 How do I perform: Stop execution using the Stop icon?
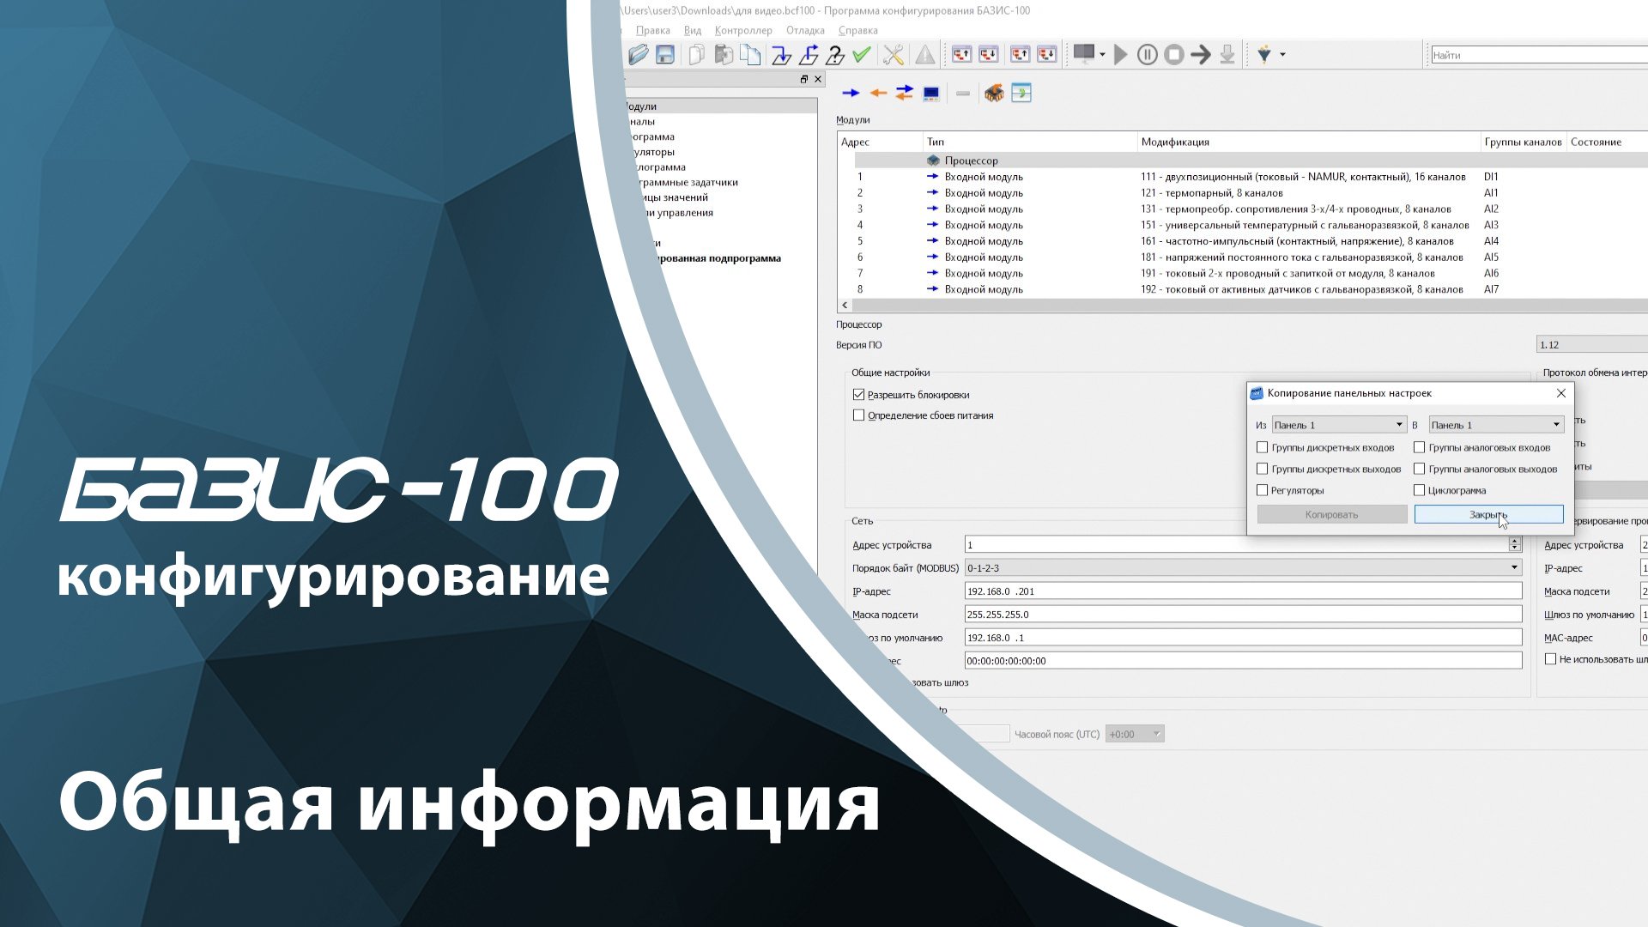point(1175,53)
